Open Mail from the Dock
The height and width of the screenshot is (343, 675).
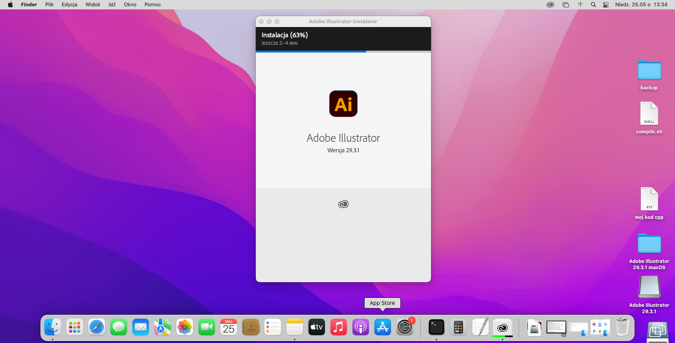pos(141,327)
